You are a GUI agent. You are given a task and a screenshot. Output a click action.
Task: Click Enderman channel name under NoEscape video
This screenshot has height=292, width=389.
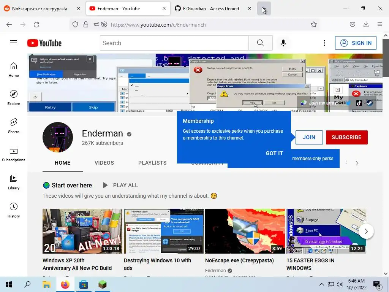[215, 271]
